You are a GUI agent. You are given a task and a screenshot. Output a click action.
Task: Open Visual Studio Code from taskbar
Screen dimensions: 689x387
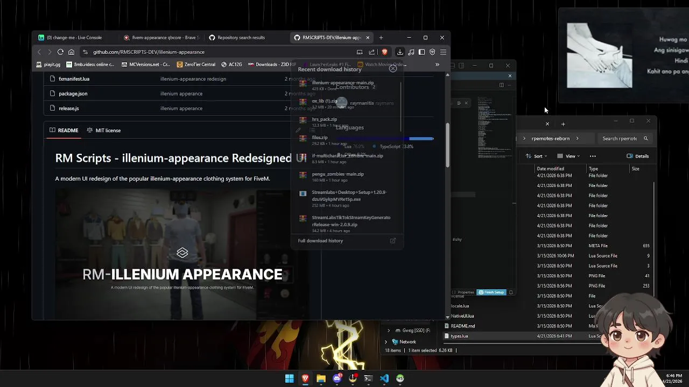[x=384, y=378]
